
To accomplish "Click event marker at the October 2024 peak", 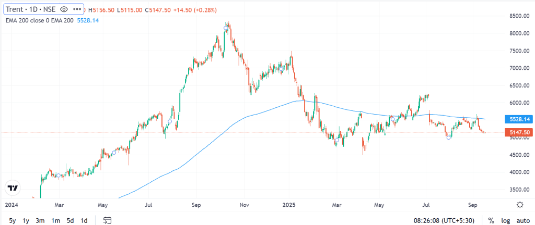I will point(226,28).
